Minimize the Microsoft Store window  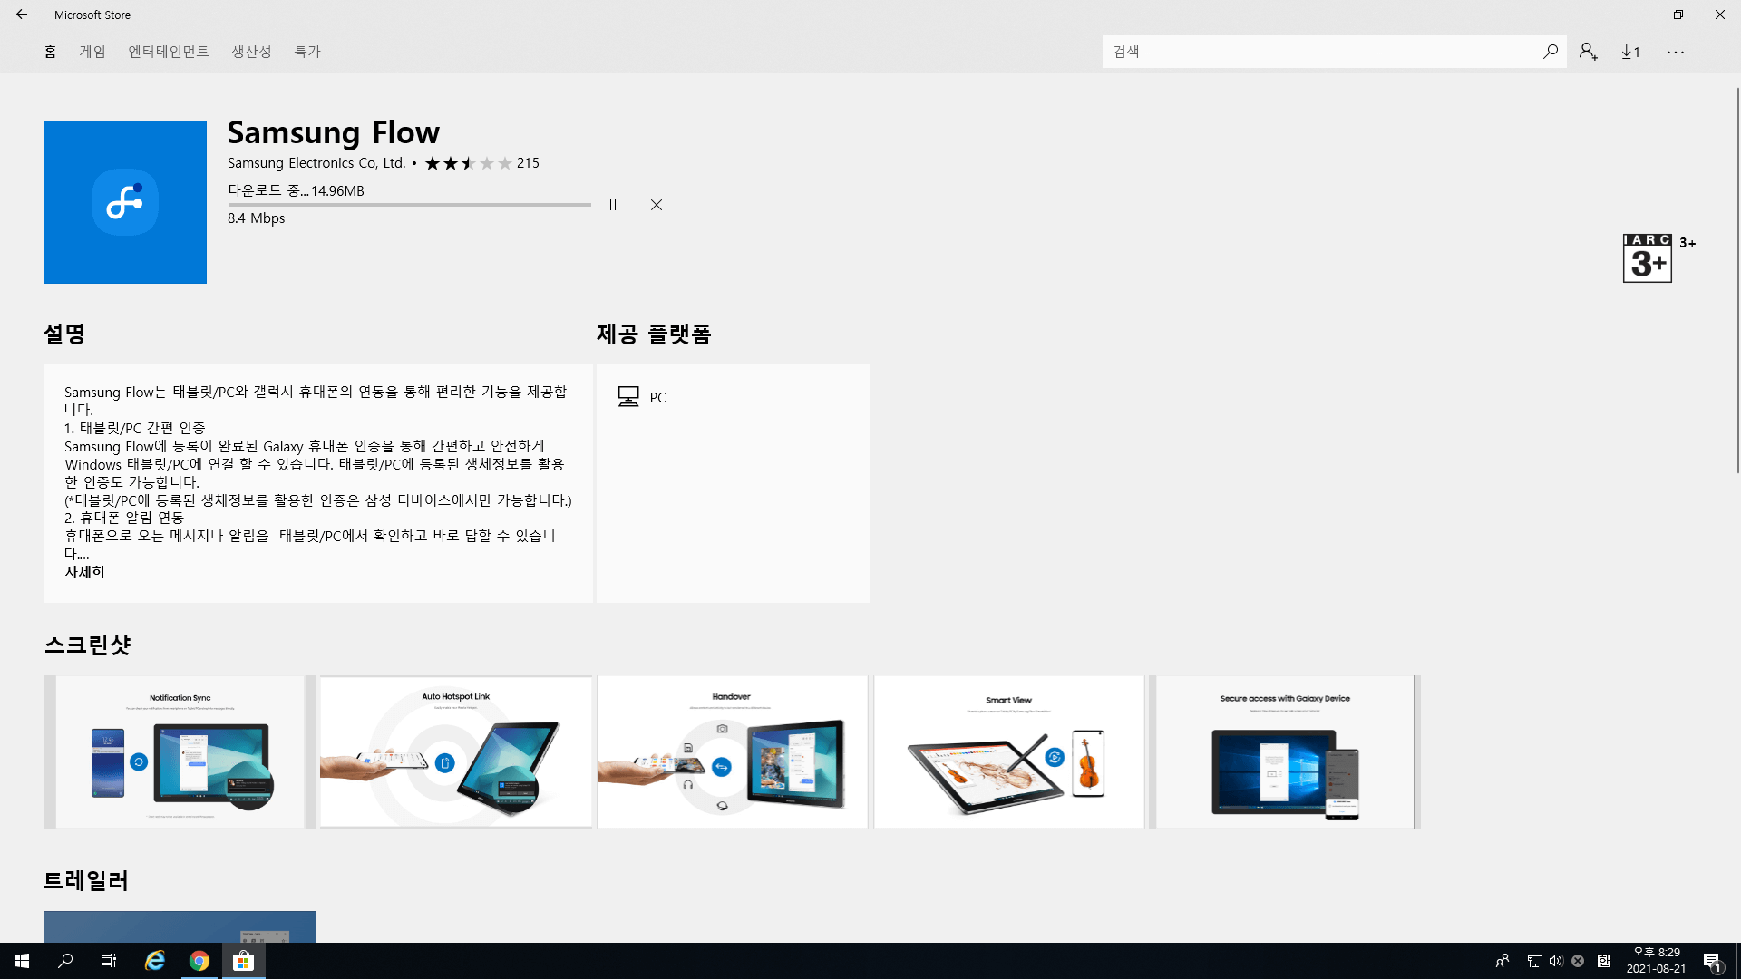coord(1637,15)
